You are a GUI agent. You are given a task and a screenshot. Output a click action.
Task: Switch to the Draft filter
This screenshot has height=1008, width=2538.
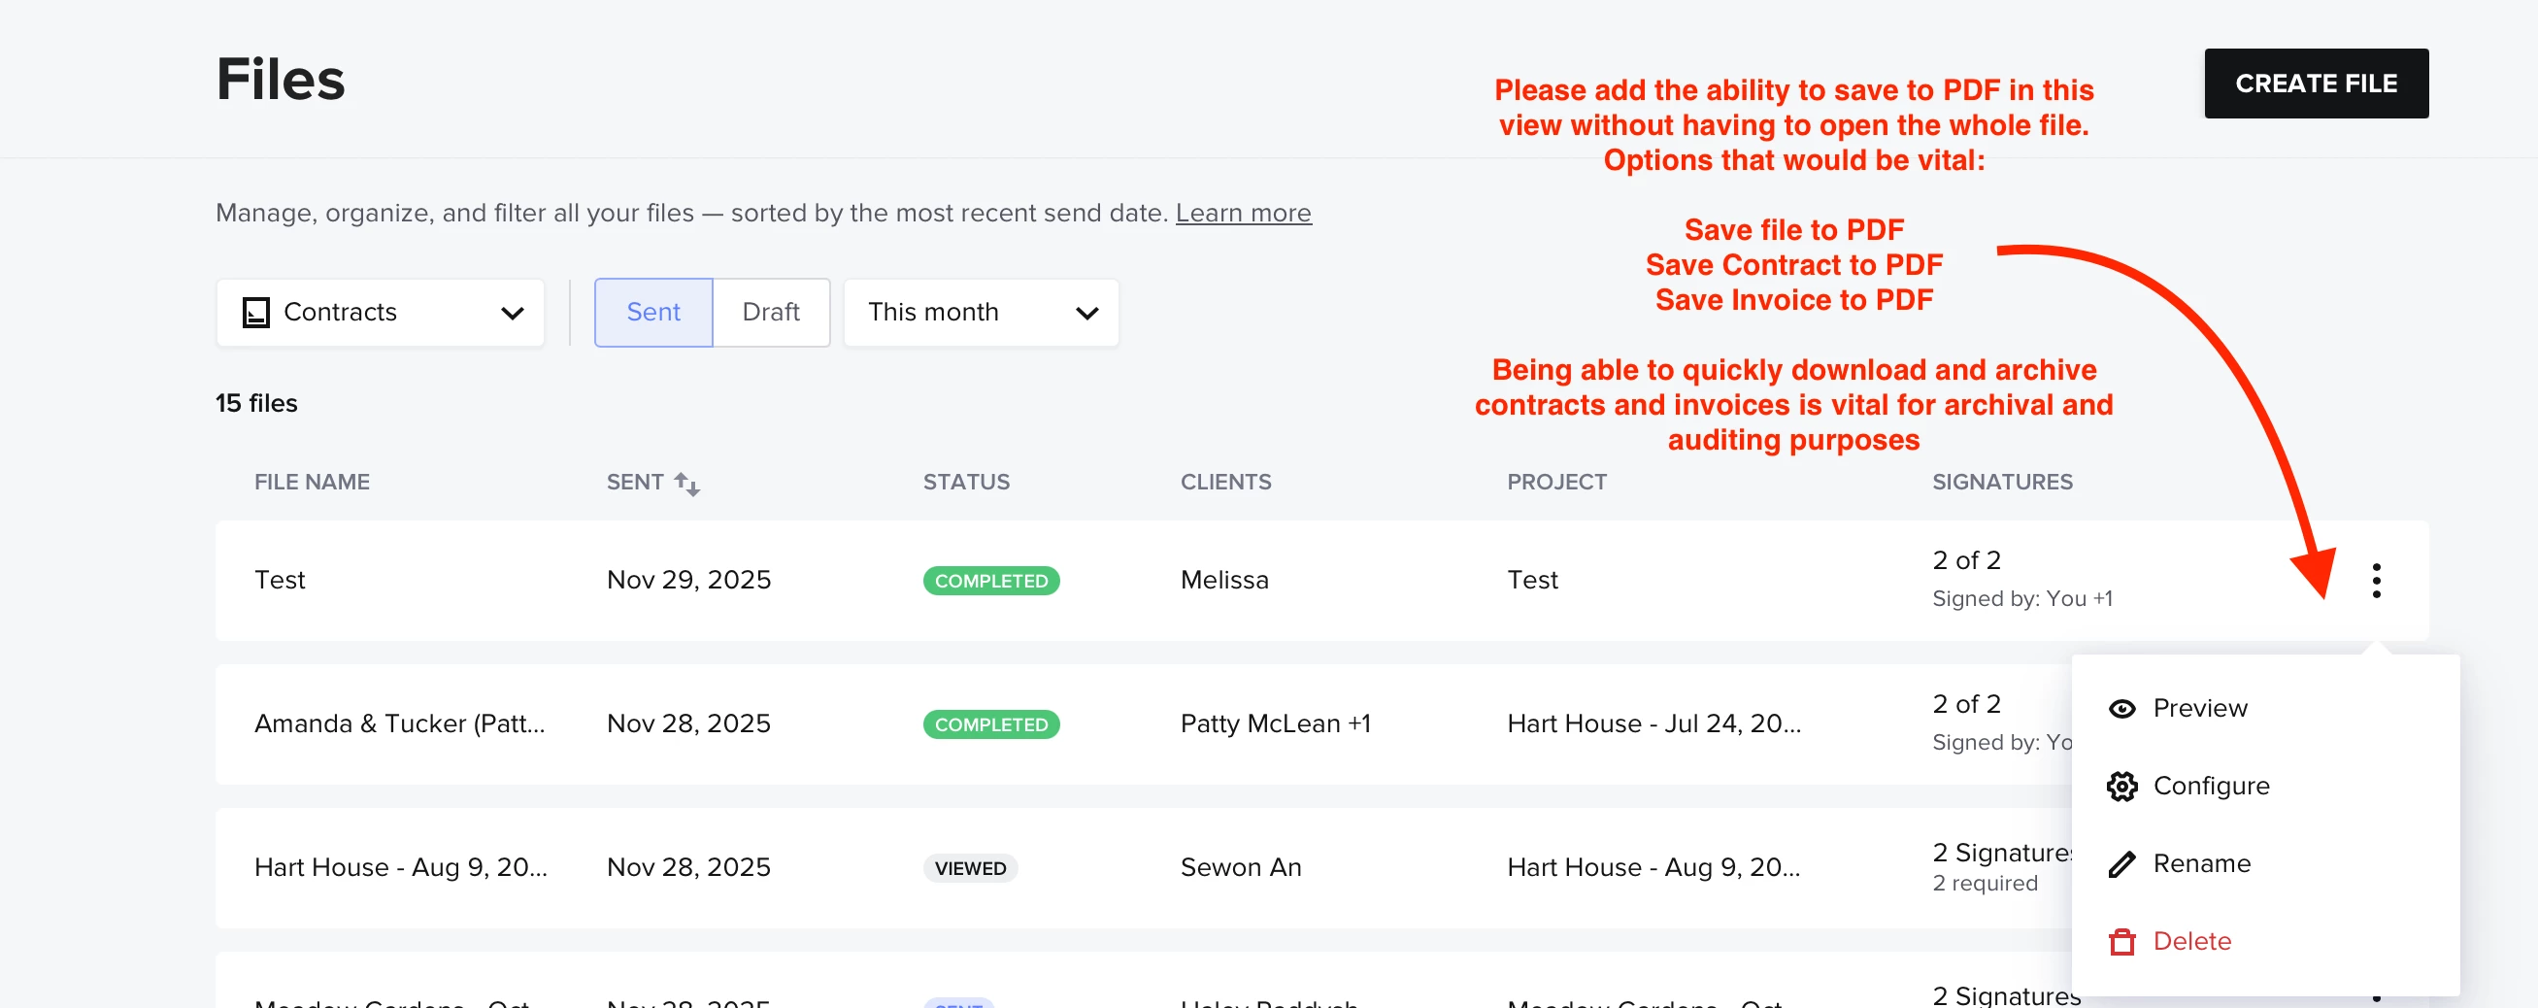pos(771,313)
